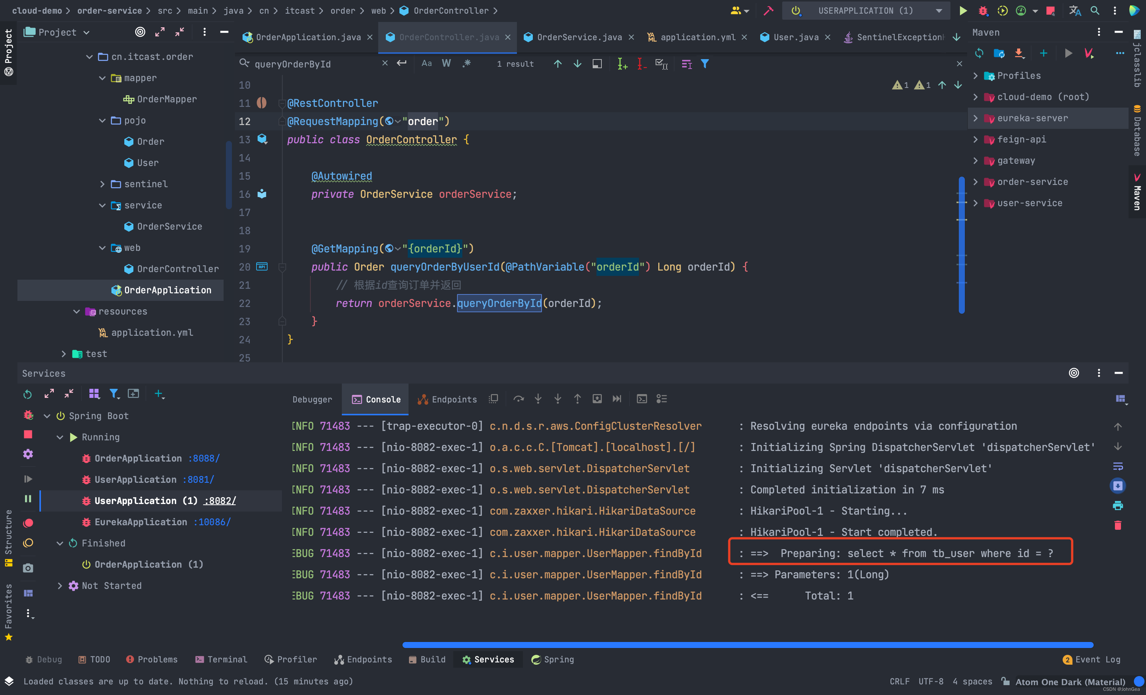
Task: Expand Not Started group in Services
Action: pos(60,586)
